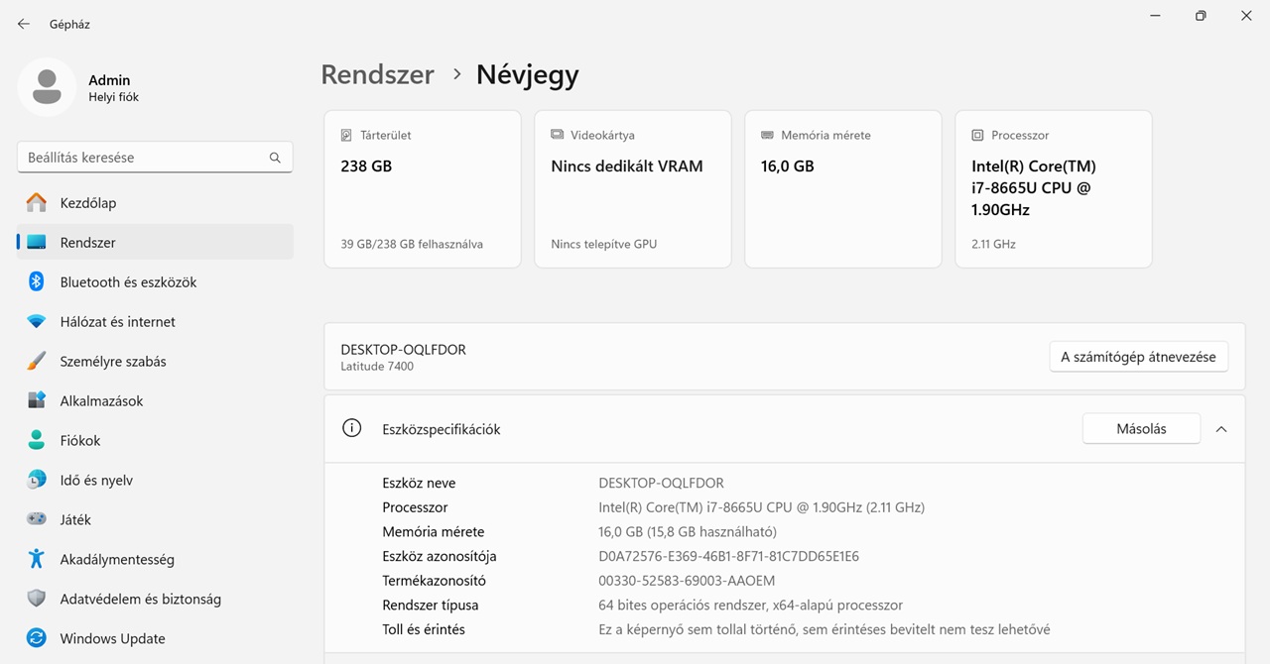Open the Memória mérete 16,0 GB card
1270x664 pixels.
tap(843, 189)
